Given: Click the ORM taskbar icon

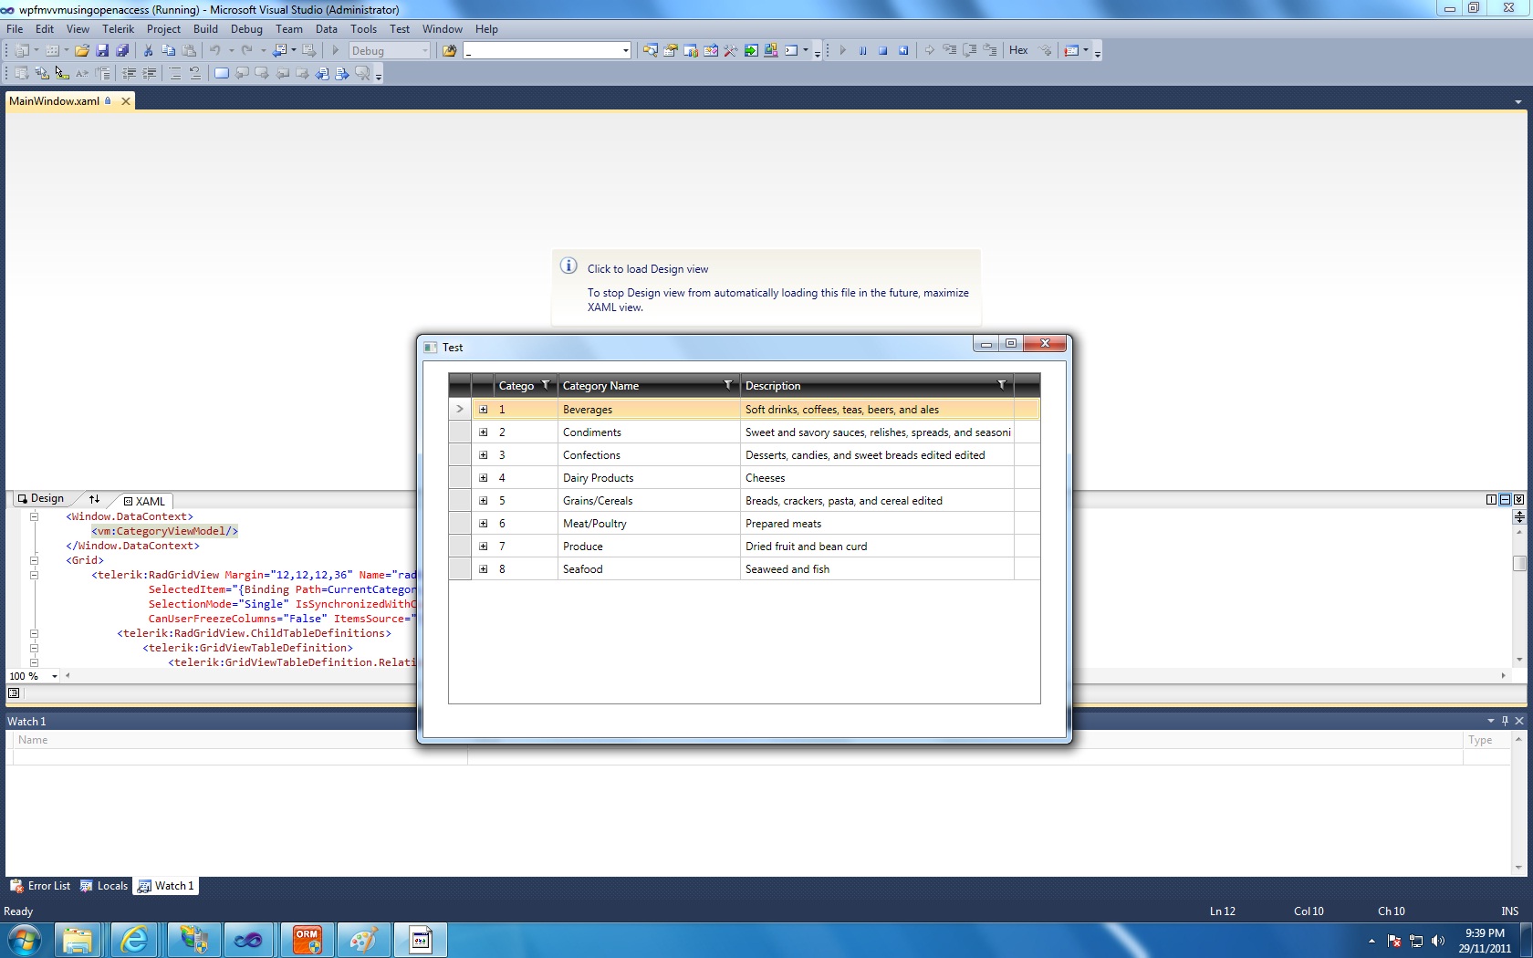Looking at the screenshot, I should click(307, 940).
